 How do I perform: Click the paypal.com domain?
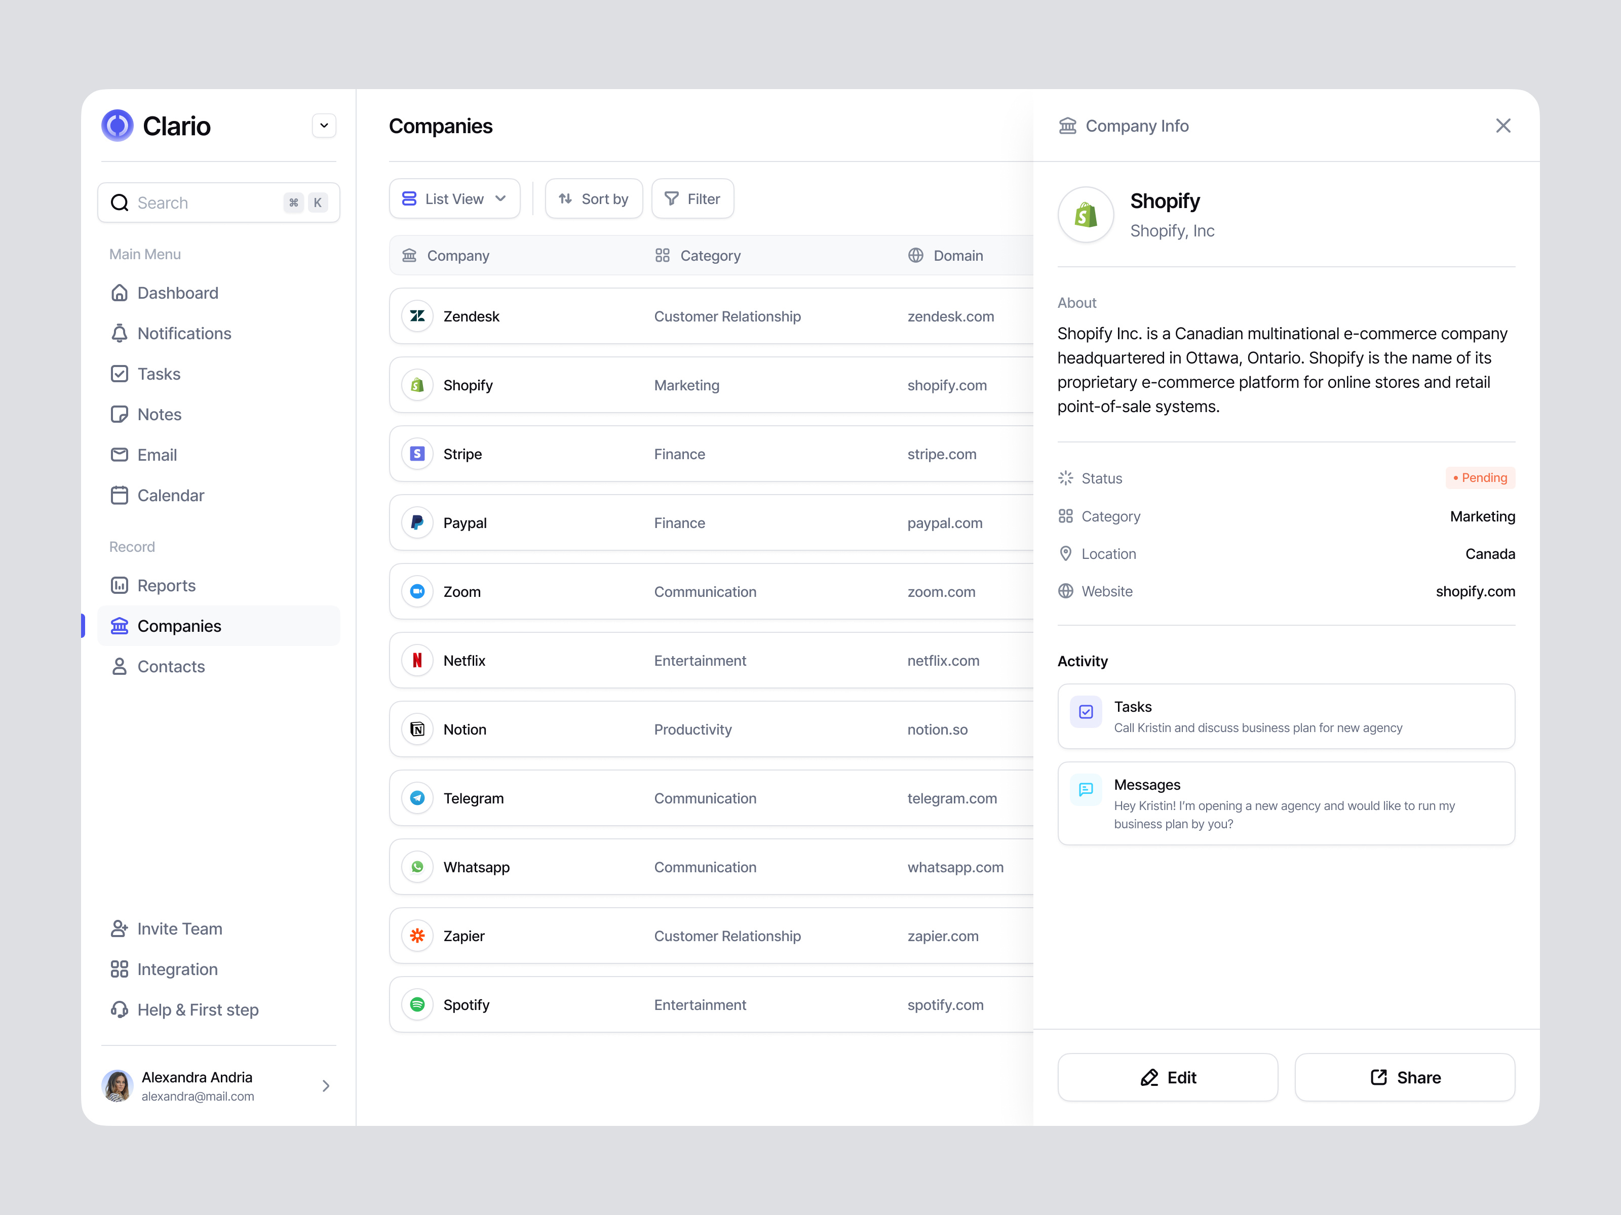pyautogui.click(x=945, y=523)
